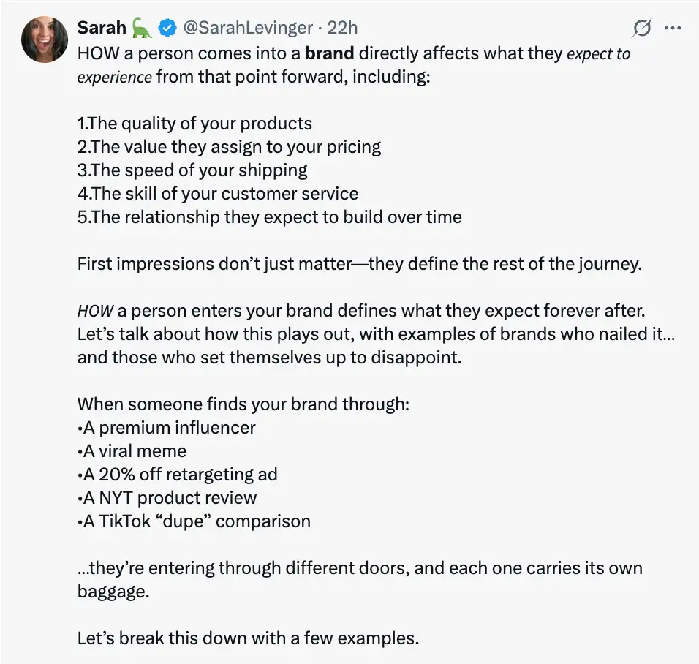Open Sarah's profile picture avatar

(44, 39)
